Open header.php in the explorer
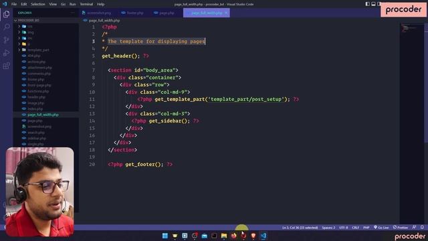The image size is (428, 241). click(45, 97)
